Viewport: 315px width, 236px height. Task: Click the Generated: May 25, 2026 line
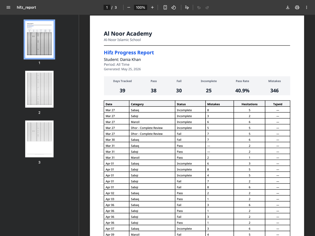pos(122,69)
